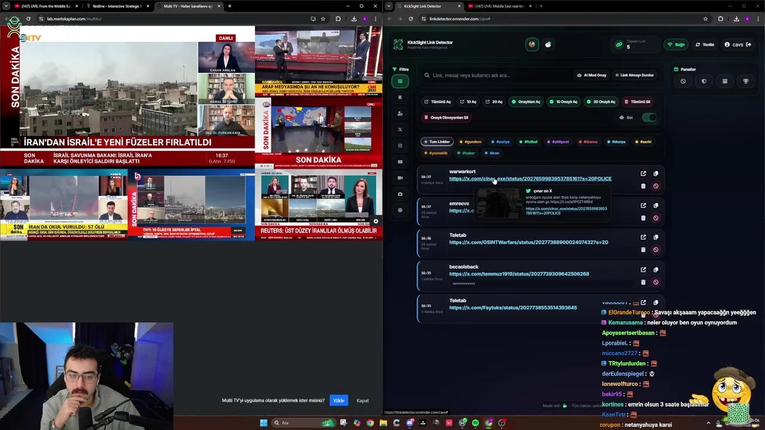Select the Tüm Linkler filter tag

point(436,142)
